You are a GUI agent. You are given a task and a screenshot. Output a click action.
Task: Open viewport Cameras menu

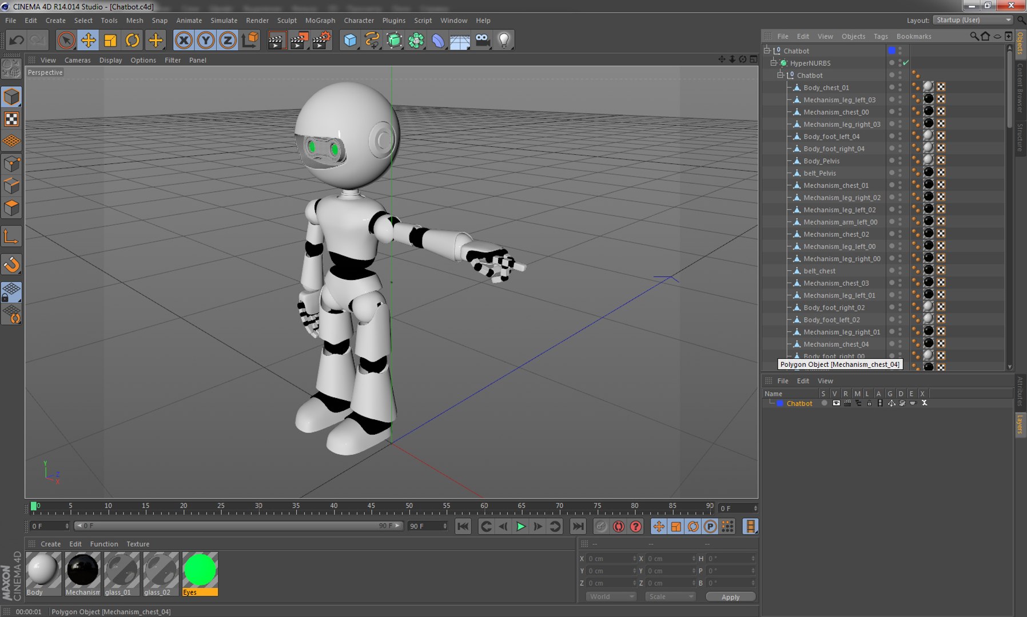click(77, 60)
